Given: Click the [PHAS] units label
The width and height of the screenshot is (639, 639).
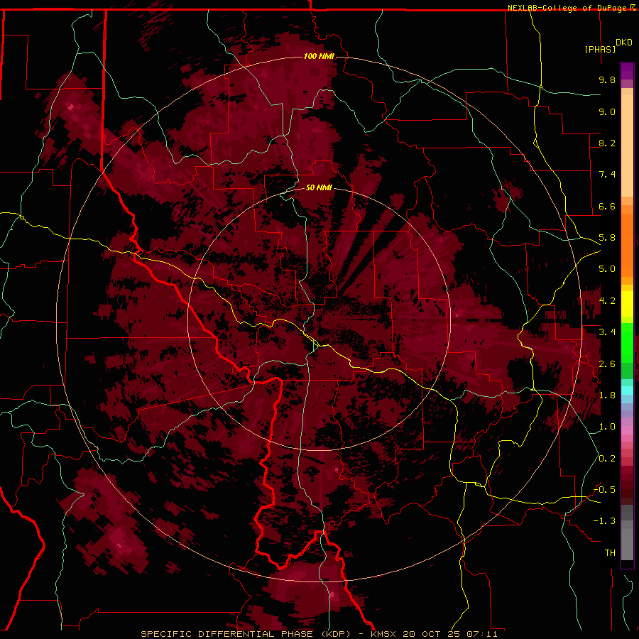Looking at the screenshot, I should coord(600,49).
